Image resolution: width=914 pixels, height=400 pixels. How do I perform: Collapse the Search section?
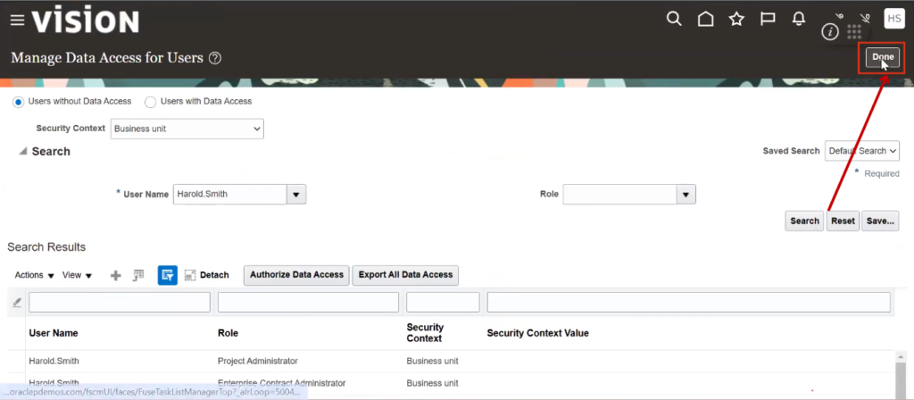click(23, 152)
